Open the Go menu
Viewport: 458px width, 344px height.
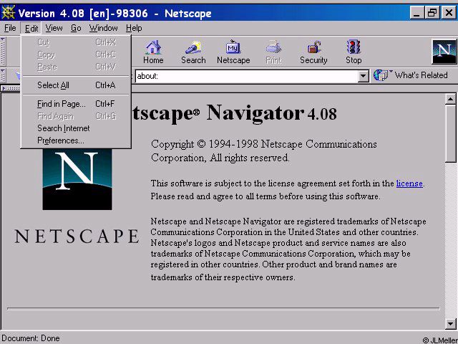tap(76, 28)
